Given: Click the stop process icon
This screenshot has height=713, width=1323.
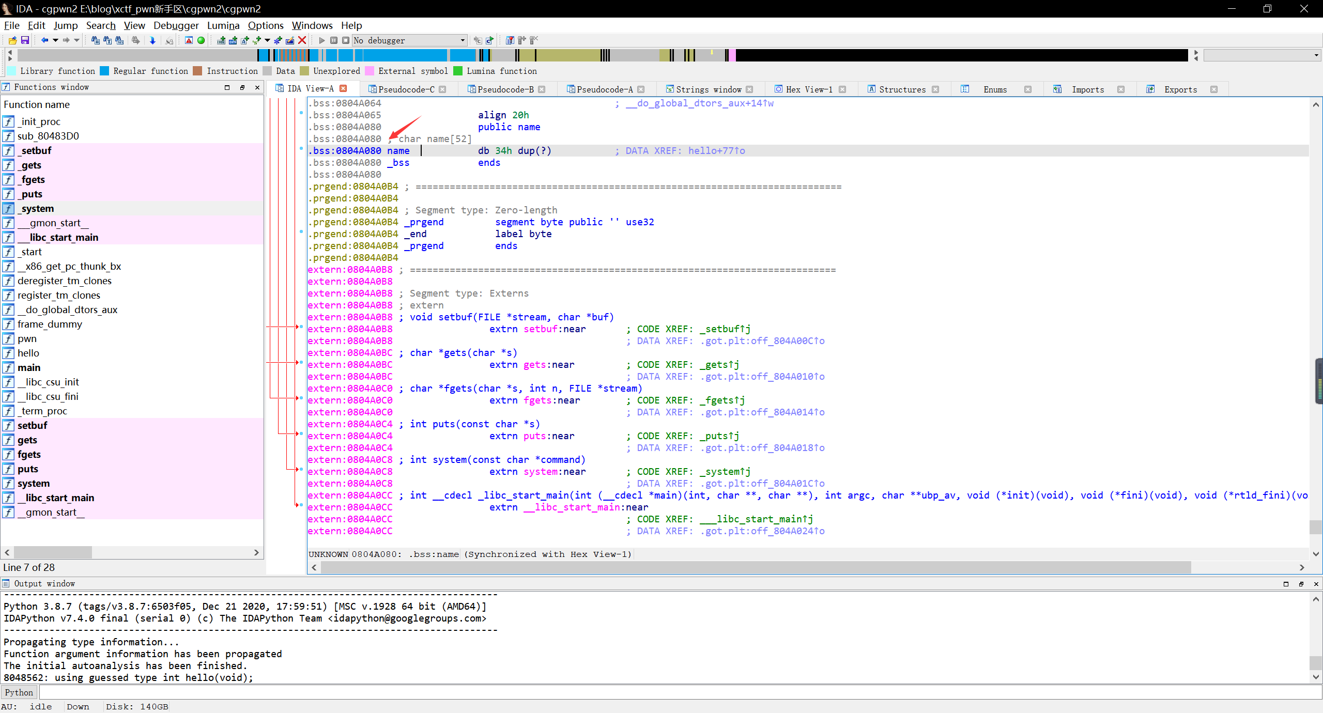Looking at the screenshot, I should tap(346, 40).
